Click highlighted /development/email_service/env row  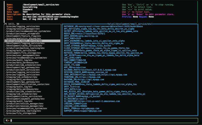(32, 41)
